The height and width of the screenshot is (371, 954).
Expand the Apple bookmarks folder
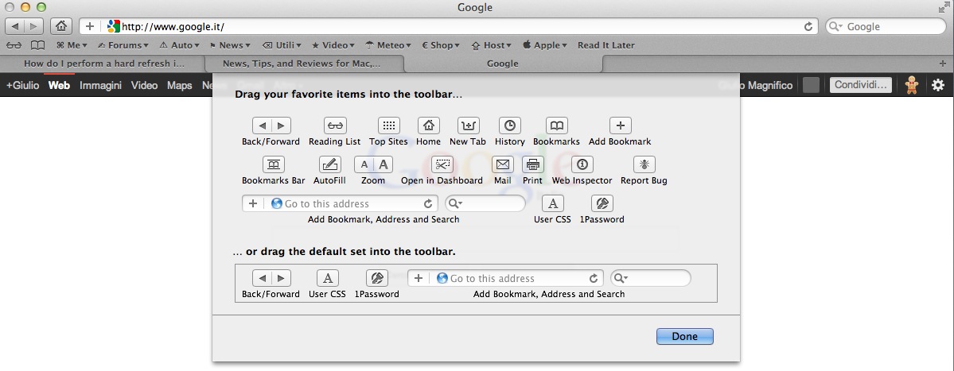tap(544, 45)
